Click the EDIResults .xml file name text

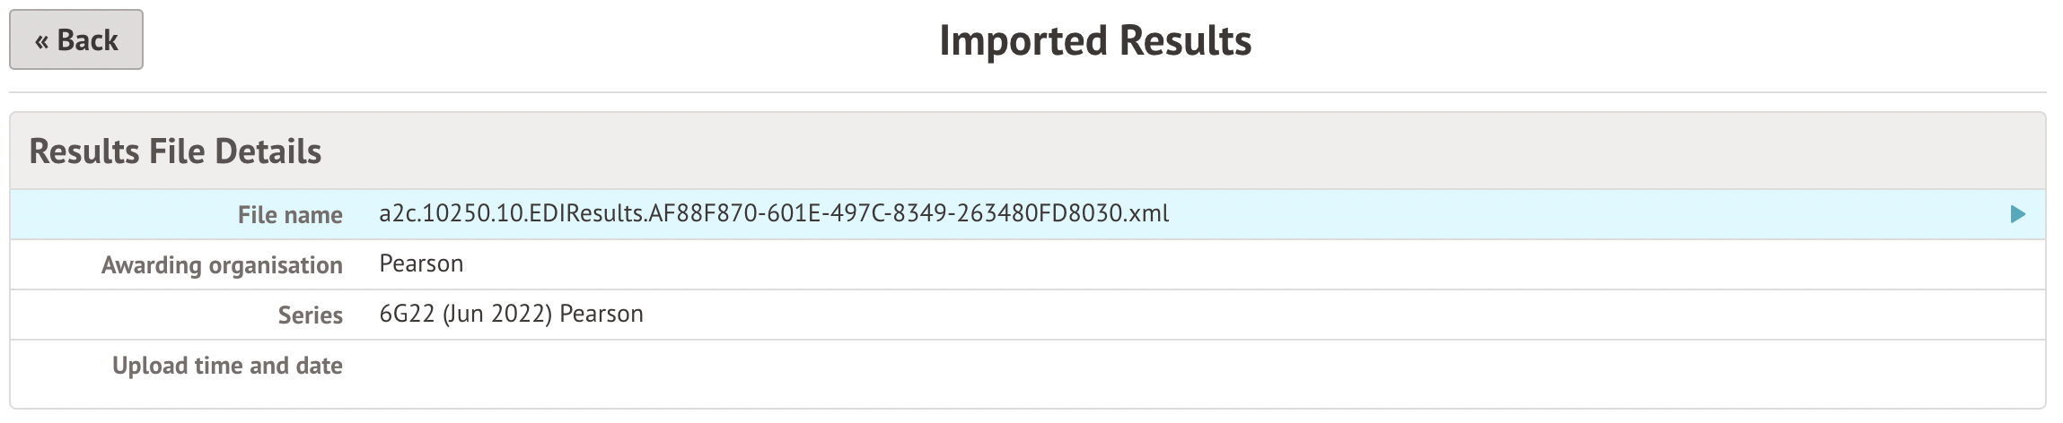(774, 214)
